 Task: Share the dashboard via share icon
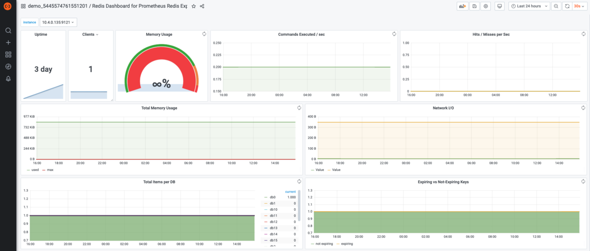(202, 6)
